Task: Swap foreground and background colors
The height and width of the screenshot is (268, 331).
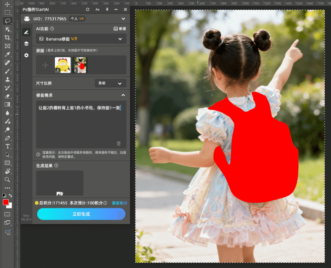Action: [x=11, y=196]
